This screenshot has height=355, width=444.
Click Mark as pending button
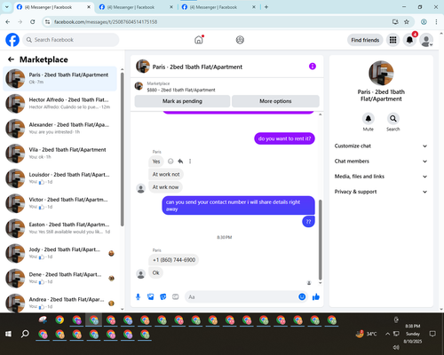point(182,101)
